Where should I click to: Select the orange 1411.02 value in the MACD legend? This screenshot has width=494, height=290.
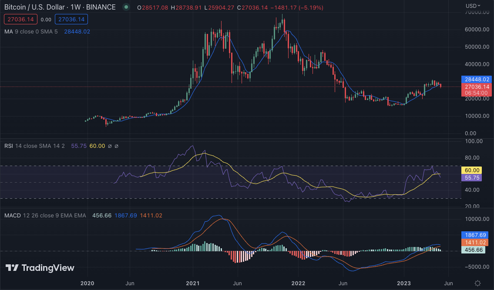pyautogui.click(x=151, y=215)
